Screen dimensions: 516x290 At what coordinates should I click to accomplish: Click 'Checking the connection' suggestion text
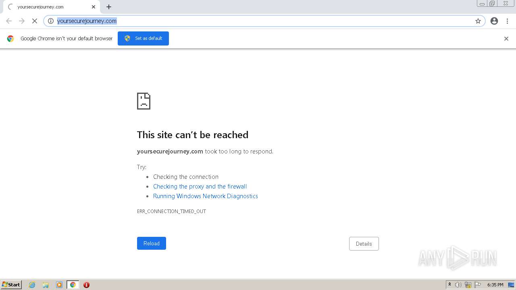186,177
